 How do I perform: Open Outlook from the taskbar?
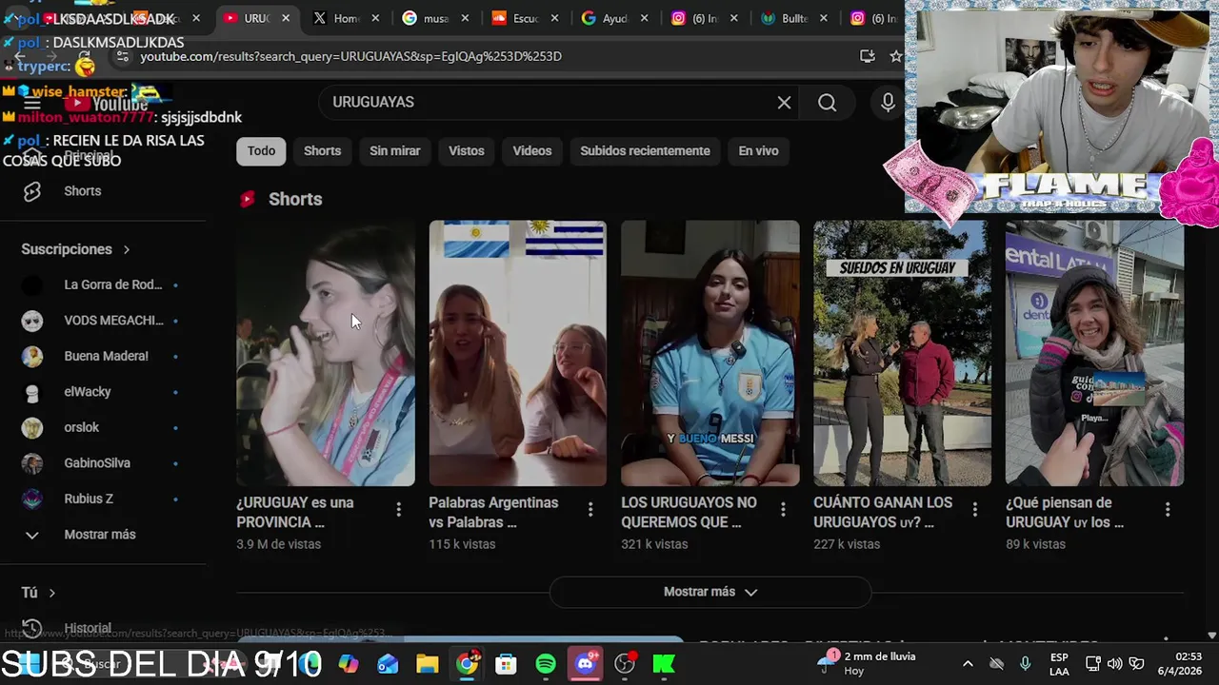[388, 664]
